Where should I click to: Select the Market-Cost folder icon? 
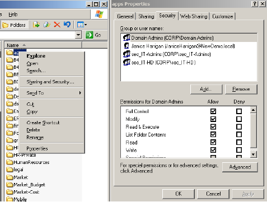pos(10,192)
